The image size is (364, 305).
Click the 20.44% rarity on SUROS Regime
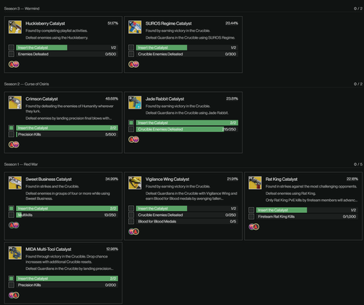click(232, 23)
